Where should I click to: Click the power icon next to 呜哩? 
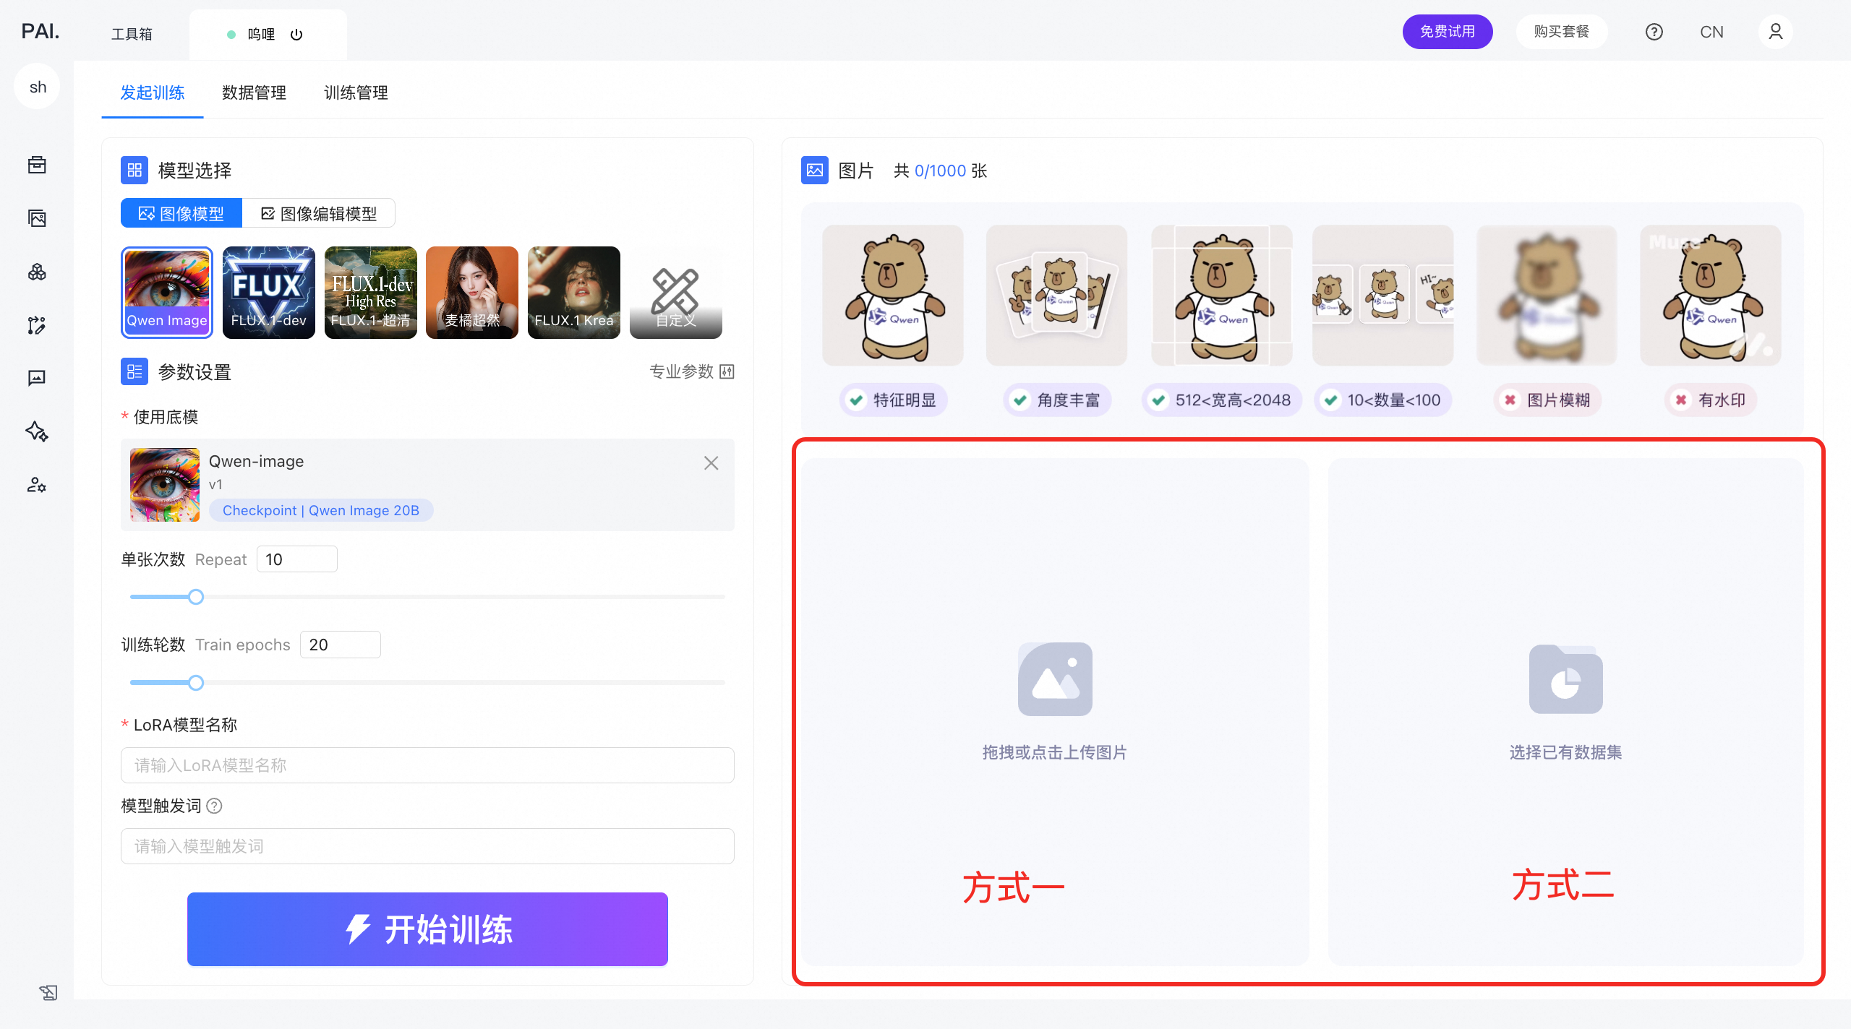click(296, 35)
